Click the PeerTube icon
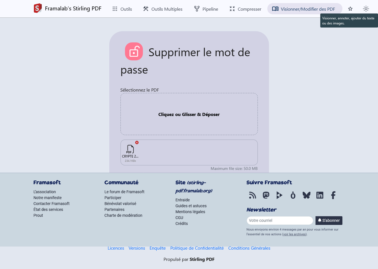 point(279,195)
